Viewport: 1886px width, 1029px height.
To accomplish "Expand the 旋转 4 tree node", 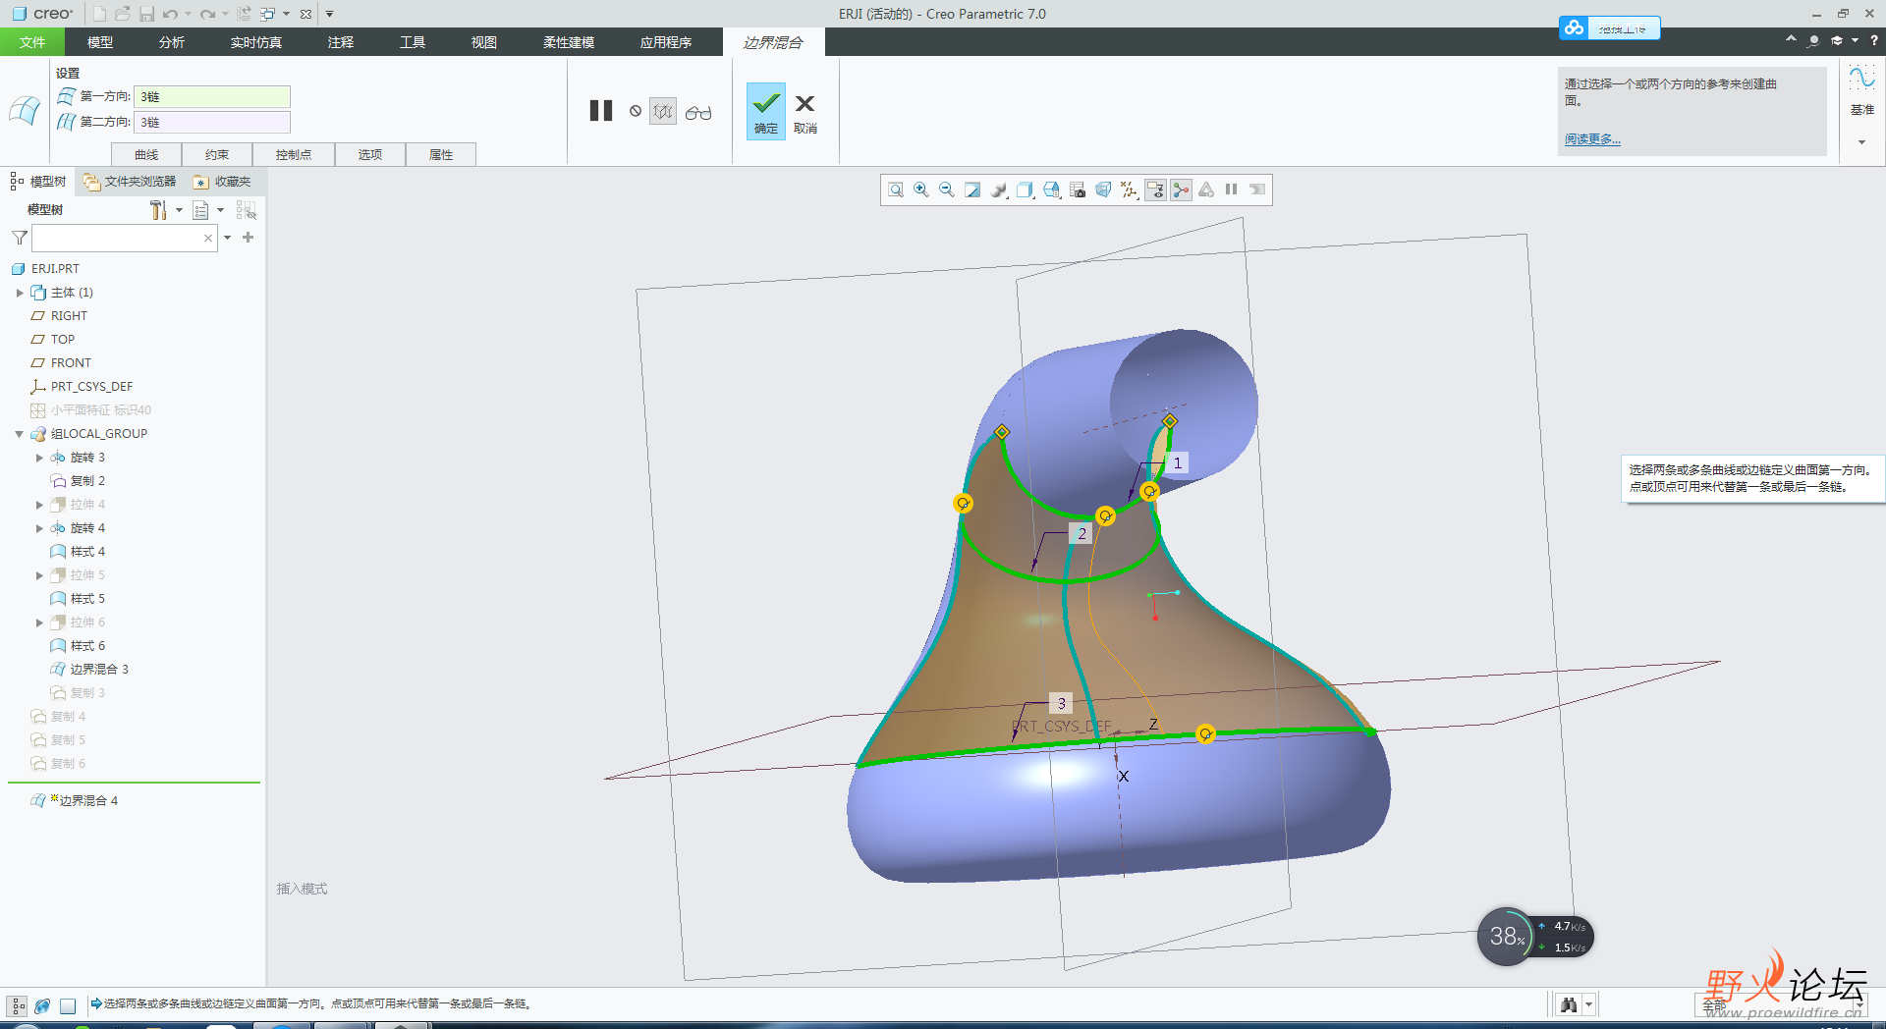I will pos(39,528).
